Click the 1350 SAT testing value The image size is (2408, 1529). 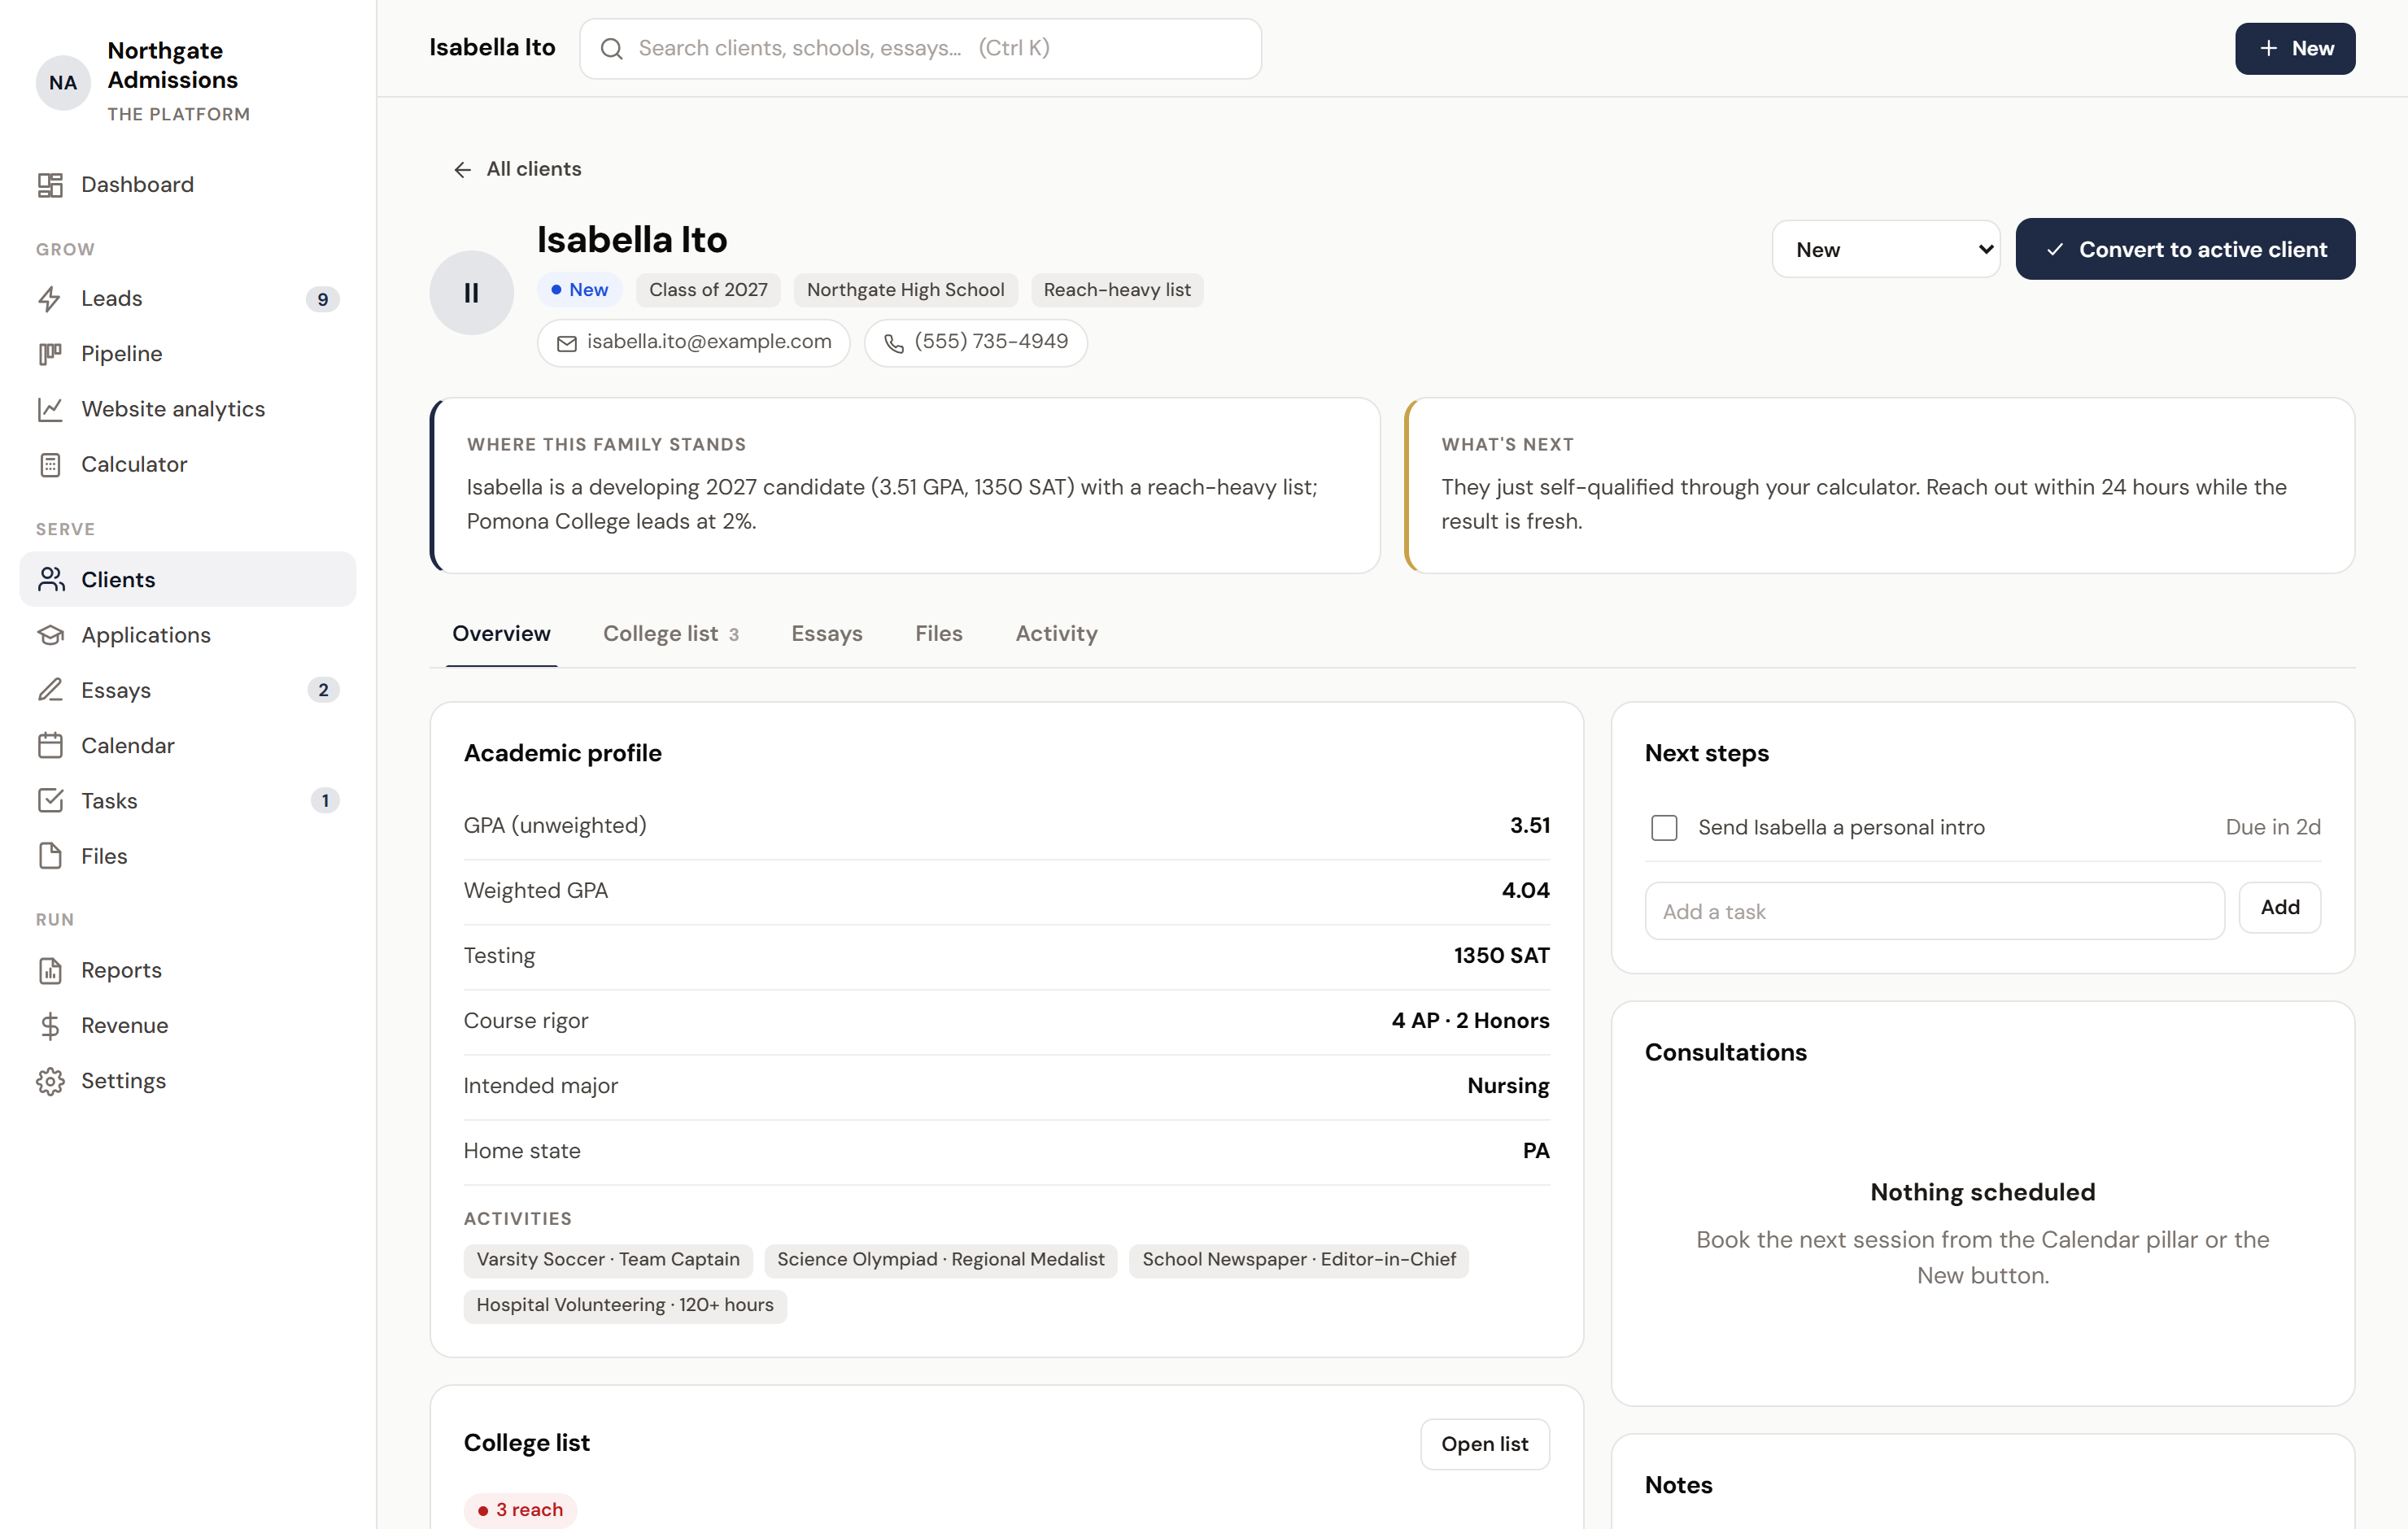point(1501,956)
